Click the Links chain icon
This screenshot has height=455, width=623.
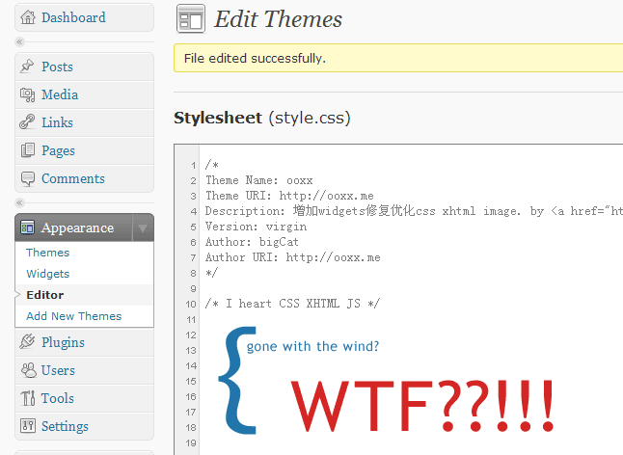coord(27,122)
